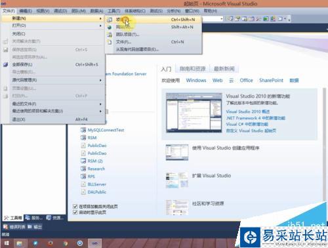Screen dimensions: 328x248
Task: Select the Office category link
Action: pyautogui.click(x=247, y=81)
